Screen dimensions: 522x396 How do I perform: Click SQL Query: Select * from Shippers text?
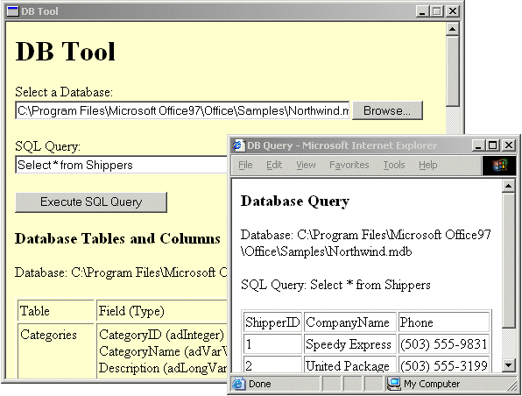[x=335, y=285]
